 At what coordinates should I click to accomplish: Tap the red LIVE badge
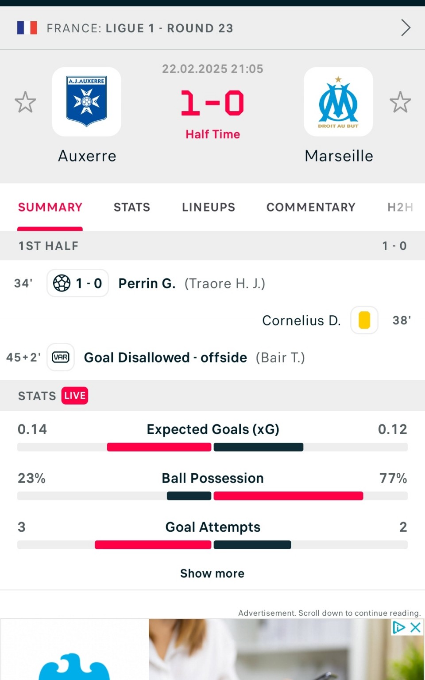click(x=75, y=396)
